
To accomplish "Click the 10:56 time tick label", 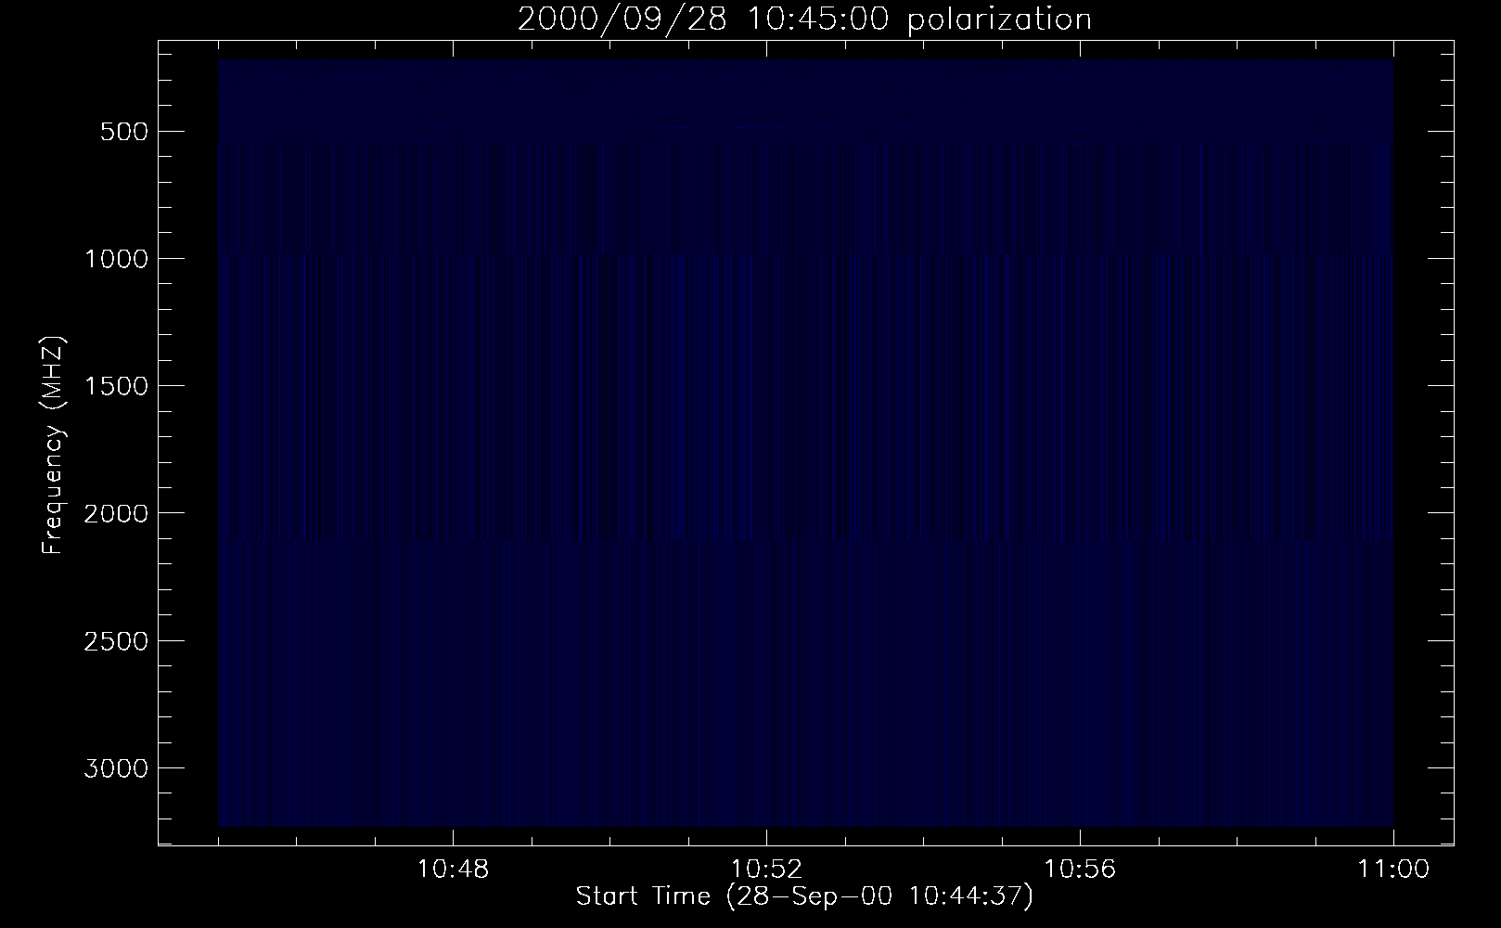I will click(1080, 870).
